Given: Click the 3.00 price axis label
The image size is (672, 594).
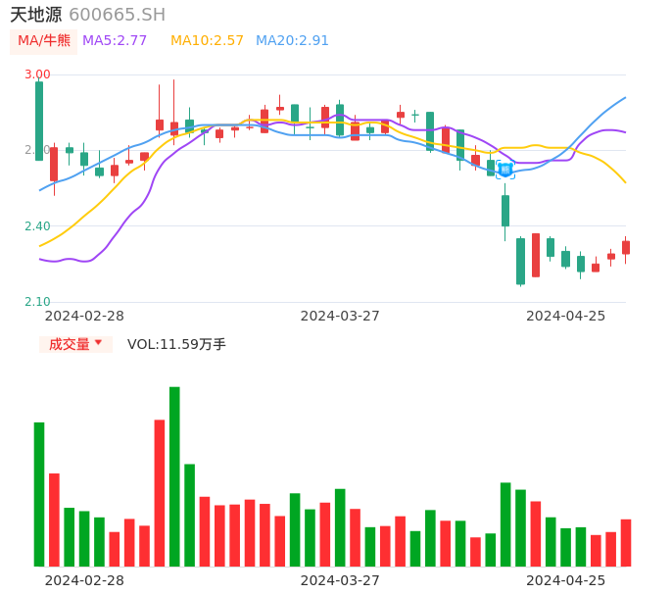Looking at the screenshot, I should pos(36,74).
